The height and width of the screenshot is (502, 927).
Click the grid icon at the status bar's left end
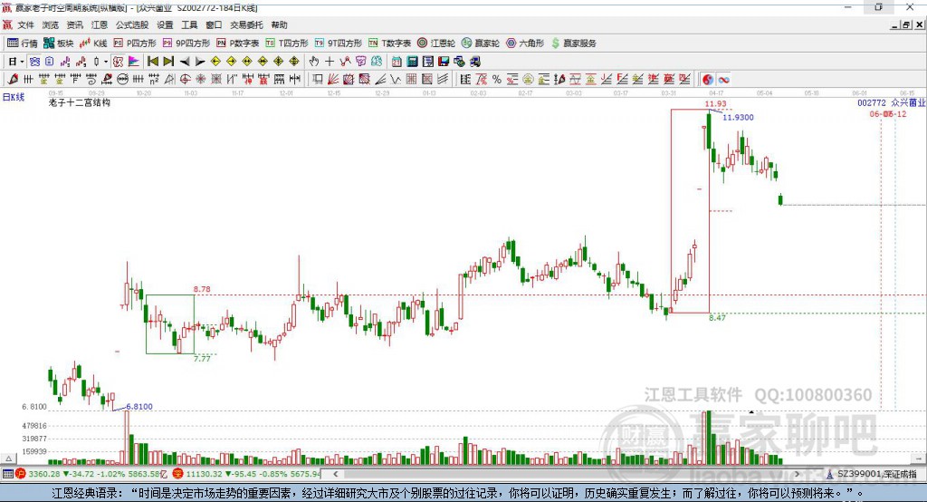click(x=7, y=474)
